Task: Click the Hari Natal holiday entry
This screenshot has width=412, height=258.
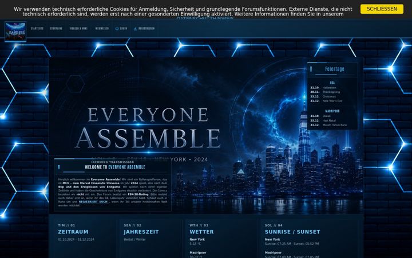Action: 329,120
